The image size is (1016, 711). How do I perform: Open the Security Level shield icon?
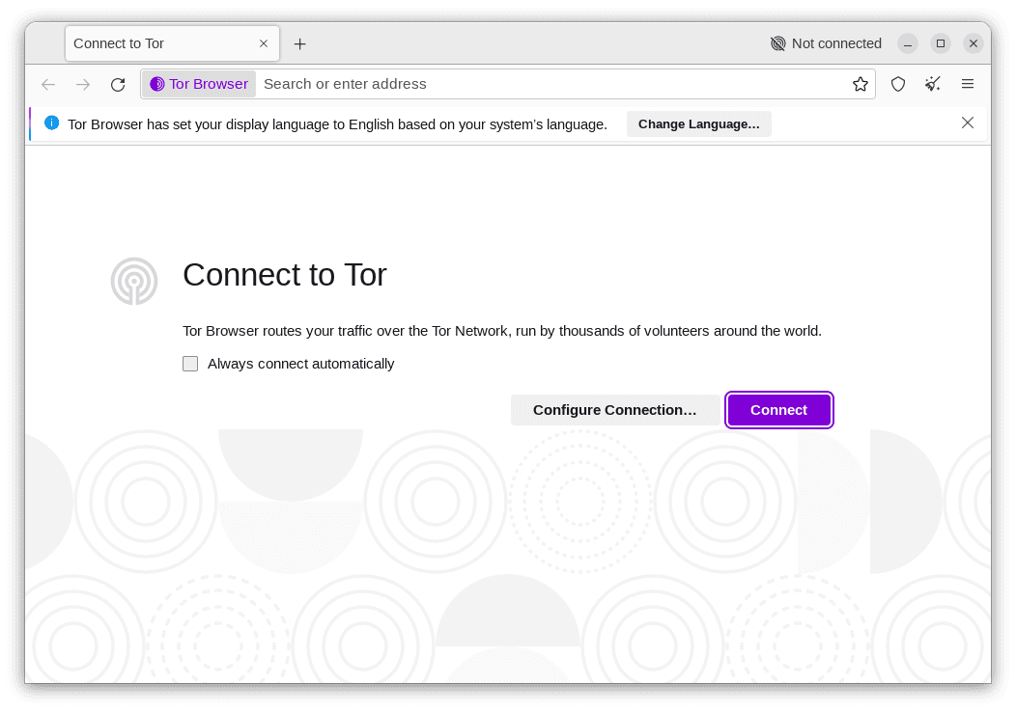tap(898, 84)
